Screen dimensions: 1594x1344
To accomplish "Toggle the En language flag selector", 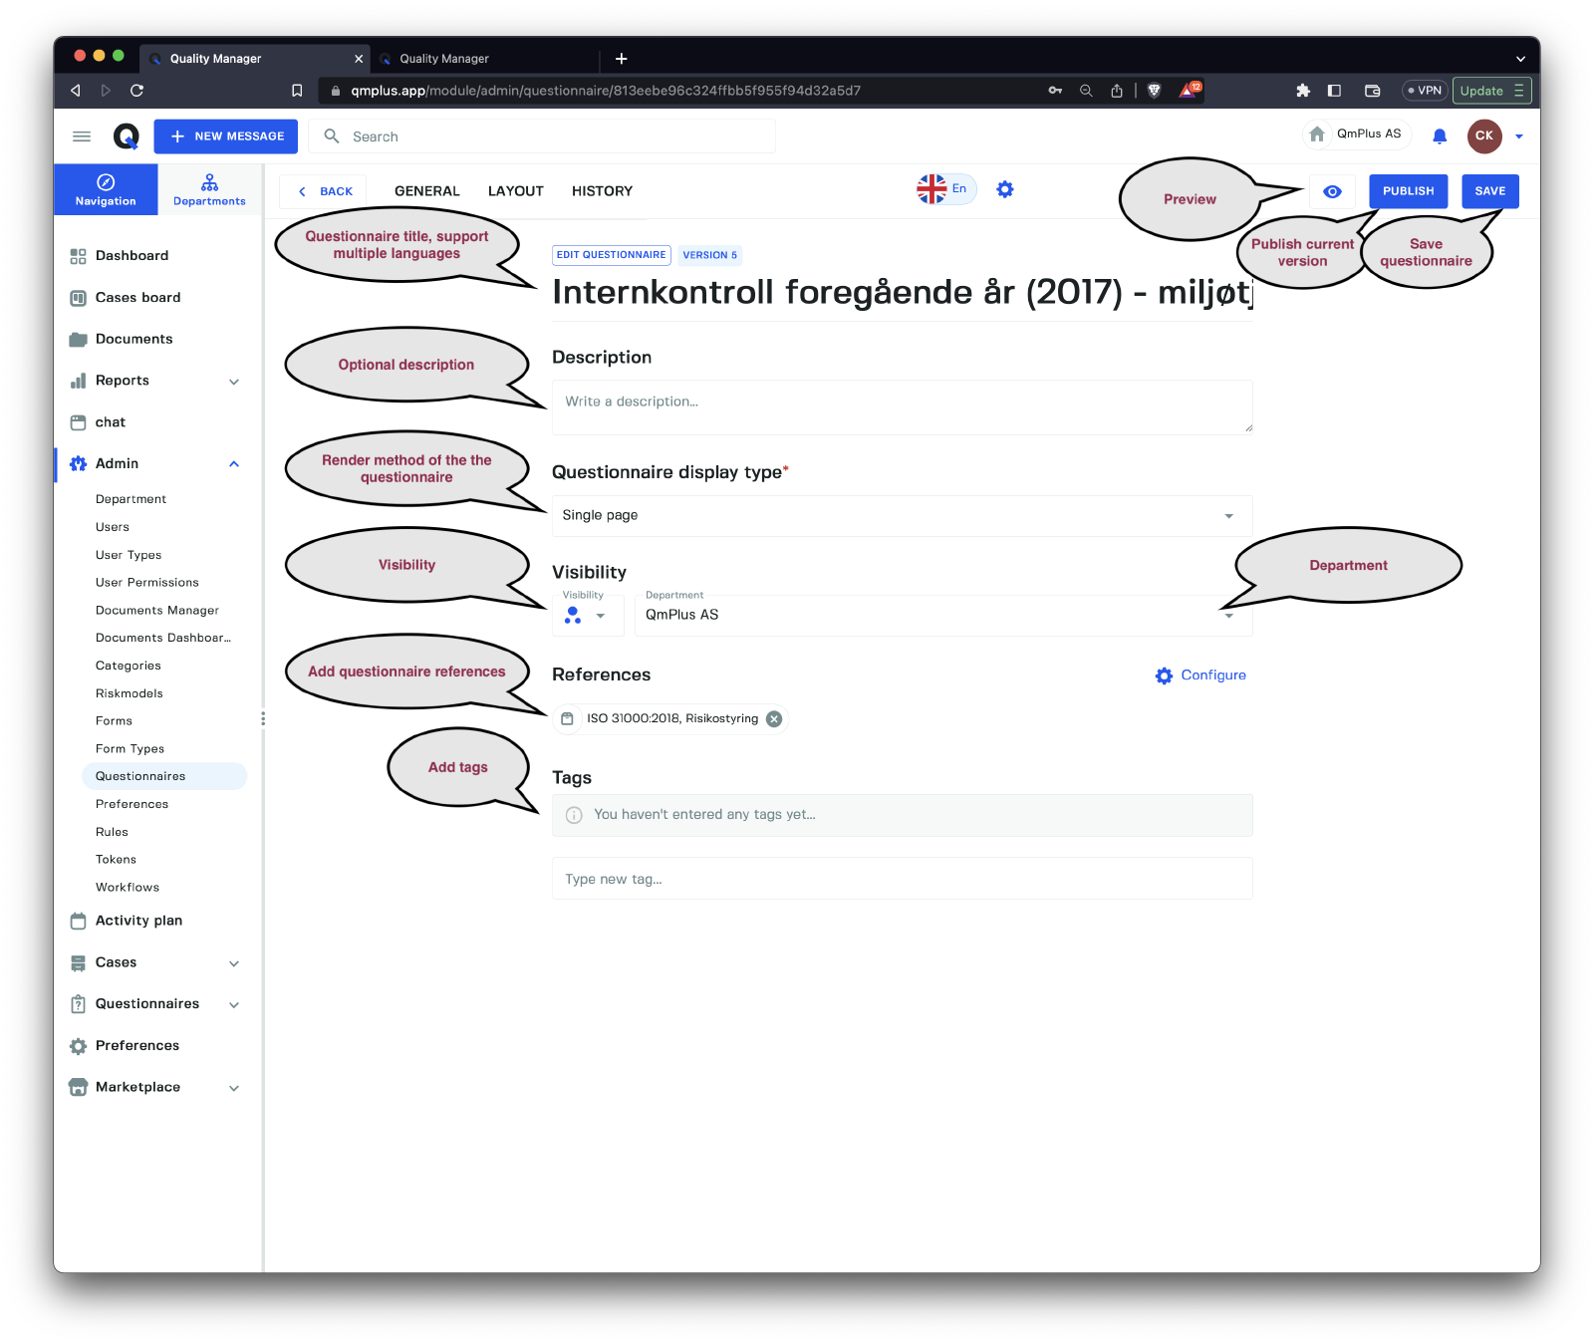I will coord(944,189).
